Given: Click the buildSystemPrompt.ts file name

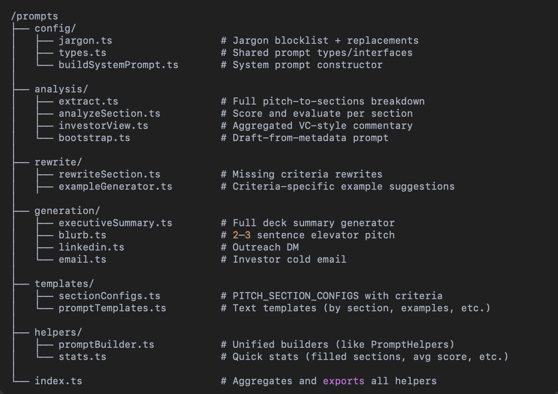Looking at the screenshot, I should [x=118, y=65].
